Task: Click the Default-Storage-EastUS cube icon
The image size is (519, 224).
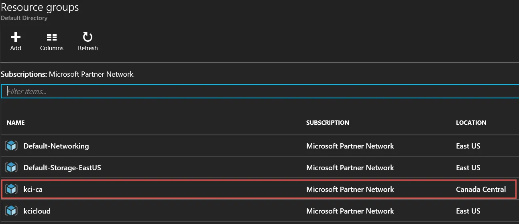Action: point(11,168)
